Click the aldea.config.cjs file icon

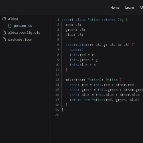pos(4,33)
